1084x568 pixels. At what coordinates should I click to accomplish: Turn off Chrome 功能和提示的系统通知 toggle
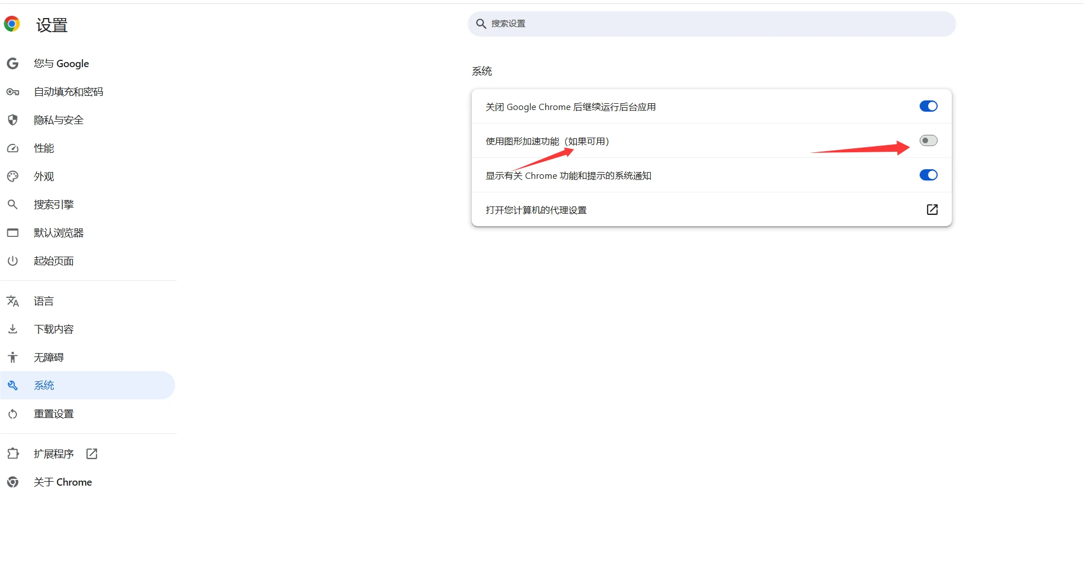928,175
